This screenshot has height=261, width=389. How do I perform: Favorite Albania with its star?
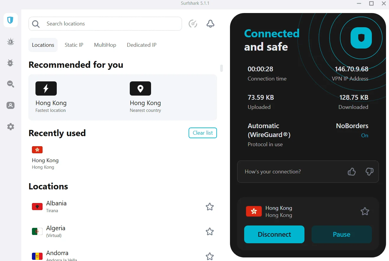[210, 207]
